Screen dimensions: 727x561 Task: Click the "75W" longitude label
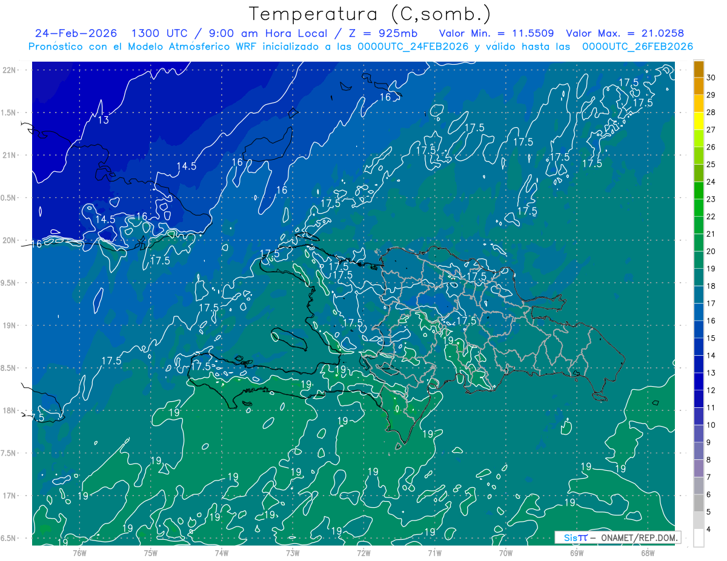[x=151, y=553]
